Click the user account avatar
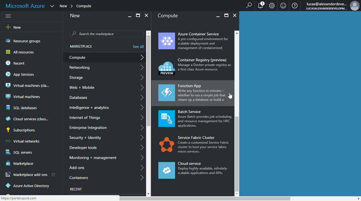361x201 pixels. (355, 6)
